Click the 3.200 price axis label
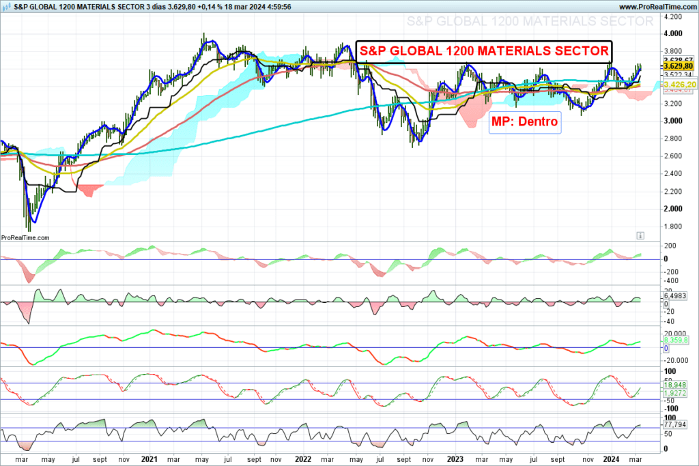 (672, 103)
